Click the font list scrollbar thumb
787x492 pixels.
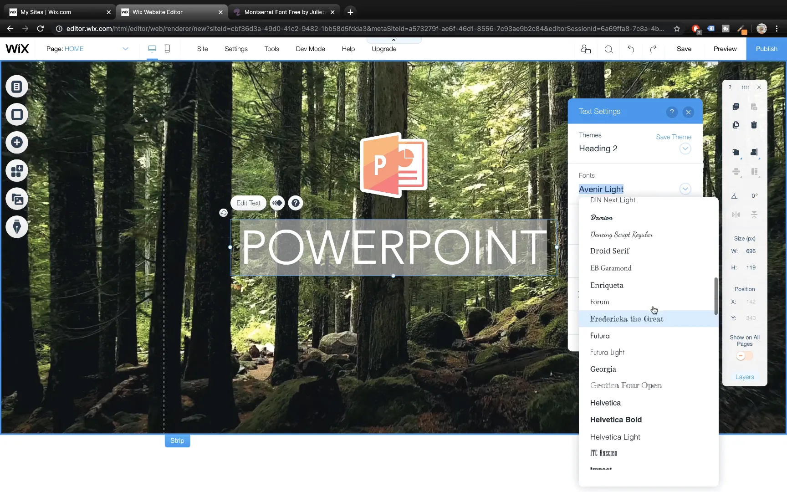click(x=716, y=296)
